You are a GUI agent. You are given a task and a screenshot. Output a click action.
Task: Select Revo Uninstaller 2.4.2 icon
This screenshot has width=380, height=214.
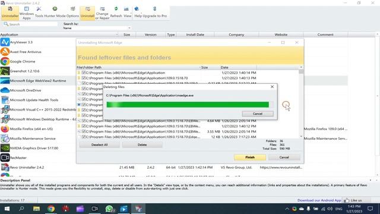(5, 168)
